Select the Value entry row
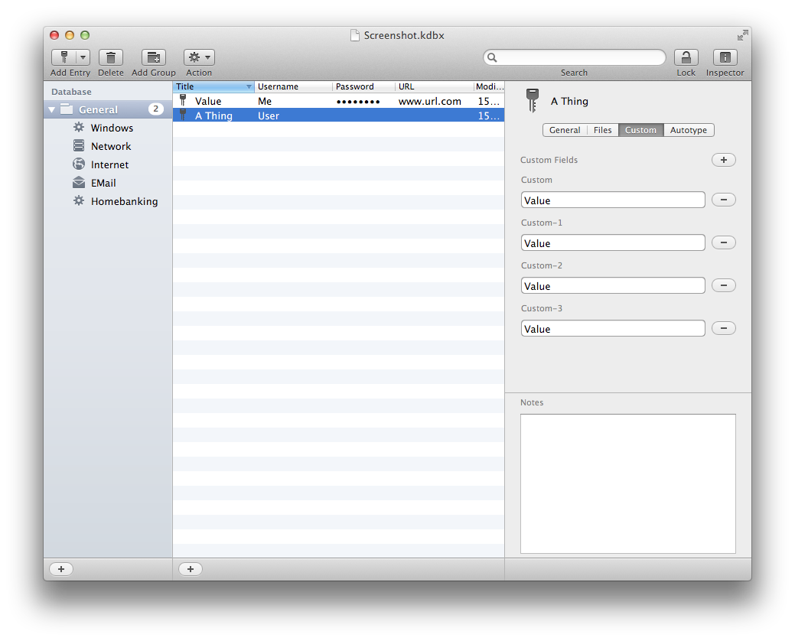795x641 pixels. [x=337, y=101]
